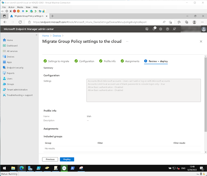Open the ENG language indicator
The height and width of the screenshot is (176, 207).
[x=183, y=168]
